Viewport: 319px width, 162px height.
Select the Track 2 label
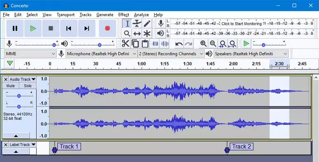242,146
